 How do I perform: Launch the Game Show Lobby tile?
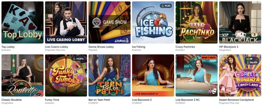point(109,22)
